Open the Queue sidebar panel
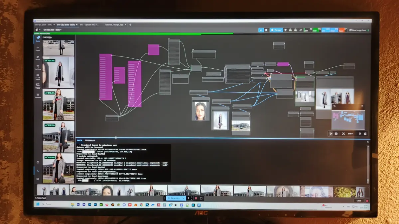 (38, 38)
